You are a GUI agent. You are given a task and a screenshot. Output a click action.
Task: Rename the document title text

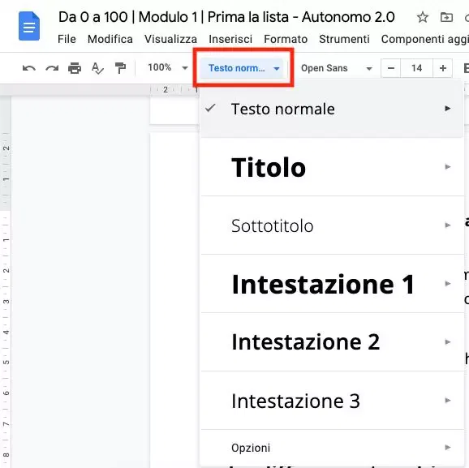pyautogui.click(x=226, y=17)
